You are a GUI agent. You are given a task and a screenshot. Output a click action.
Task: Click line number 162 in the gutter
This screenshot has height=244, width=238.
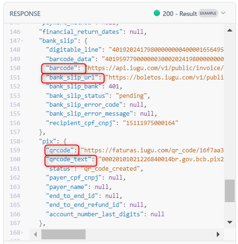pyautogui.click(x=15, y=178)
